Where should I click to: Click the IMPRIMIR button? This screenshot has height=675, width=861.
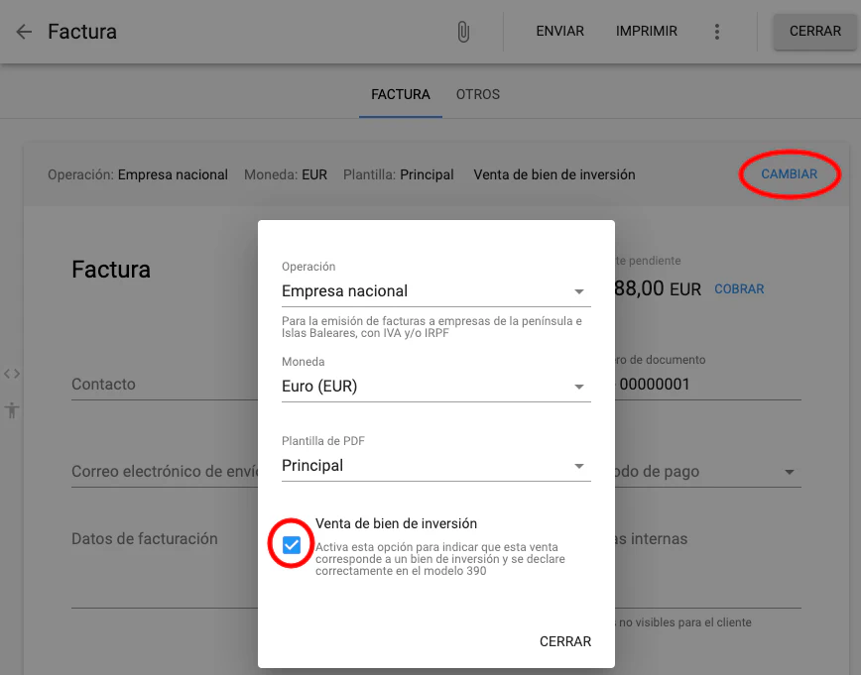point(646,31)
